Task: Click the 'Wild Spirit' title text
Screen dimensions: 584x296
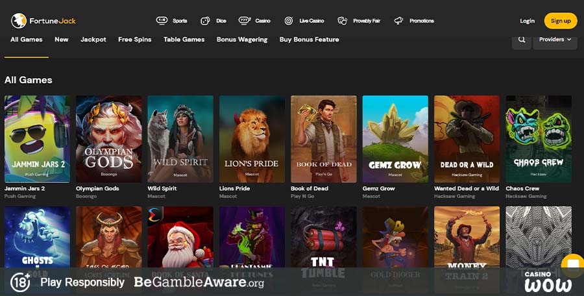Action: pyautogui.click(x=162, y=189)
